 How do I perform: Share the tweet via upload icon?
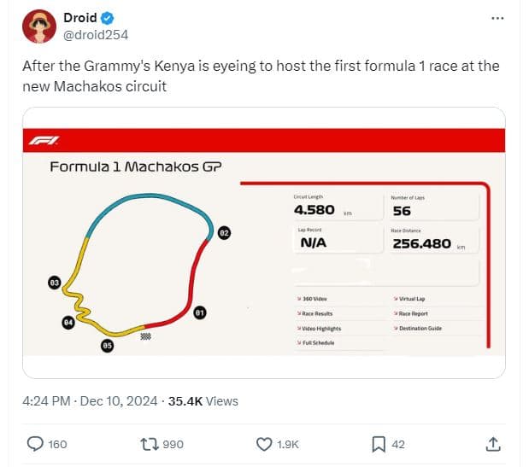[x=493, y=444]
